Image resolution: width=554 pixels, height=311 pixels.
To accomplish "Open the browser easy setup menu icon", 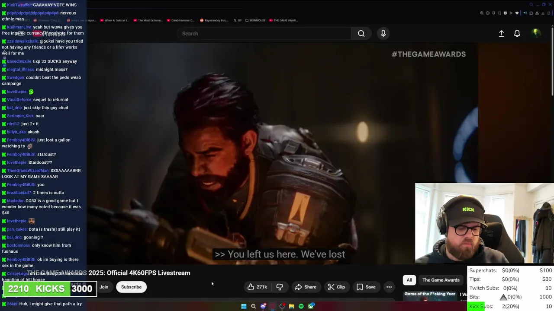I will coord(549,13).
